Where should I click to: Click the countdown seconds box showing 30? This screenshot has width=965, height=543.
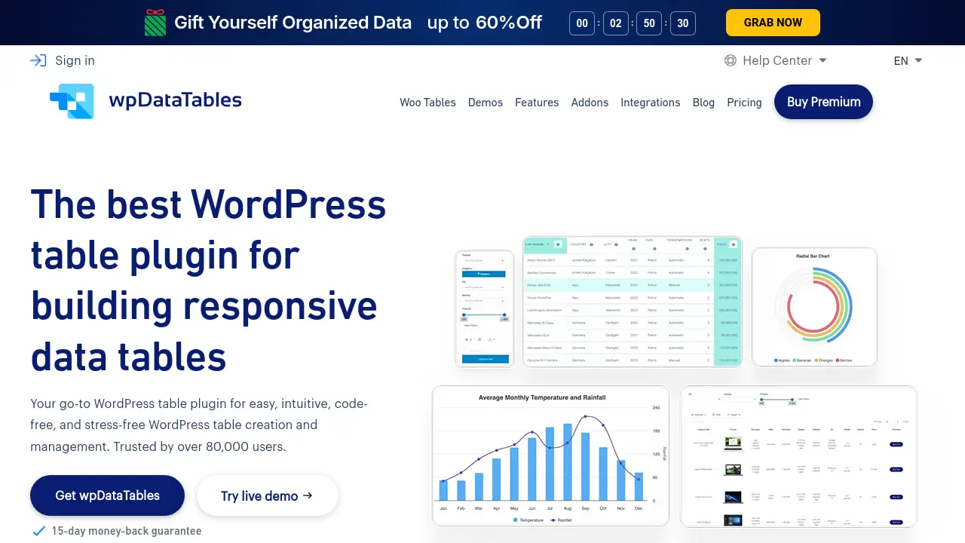click(x=682, y=23)
